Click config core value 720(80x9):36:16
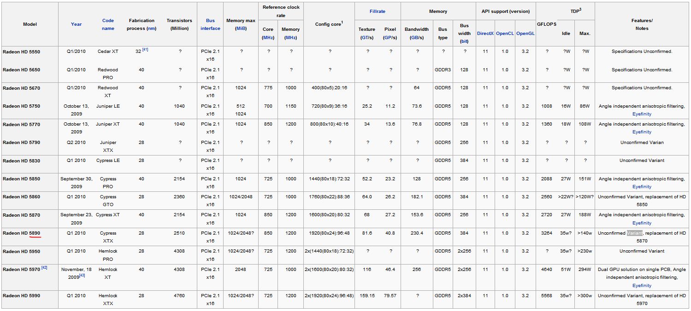This screenshot has height=311, width=691. pyautogui.click(x=330, y=106)
